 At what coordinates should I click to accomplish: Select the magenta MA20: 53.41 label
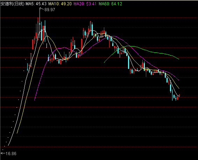coord(85,4)
